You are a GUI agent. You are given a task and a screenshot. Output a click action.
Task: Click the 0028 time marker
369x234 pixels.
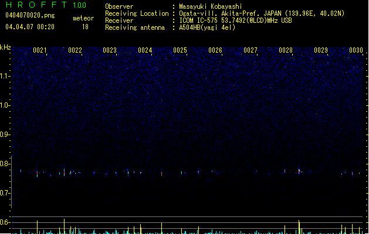pos(286,50)
